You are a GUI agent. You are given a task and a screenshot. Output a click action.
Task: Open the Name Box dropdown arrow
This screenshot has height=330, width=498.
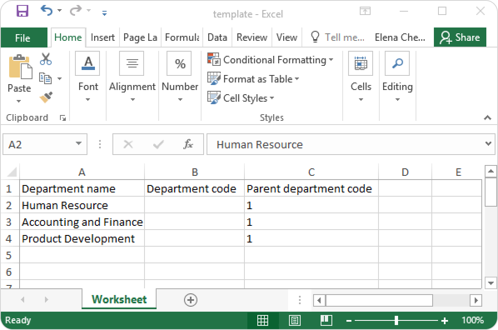(78, 144)
